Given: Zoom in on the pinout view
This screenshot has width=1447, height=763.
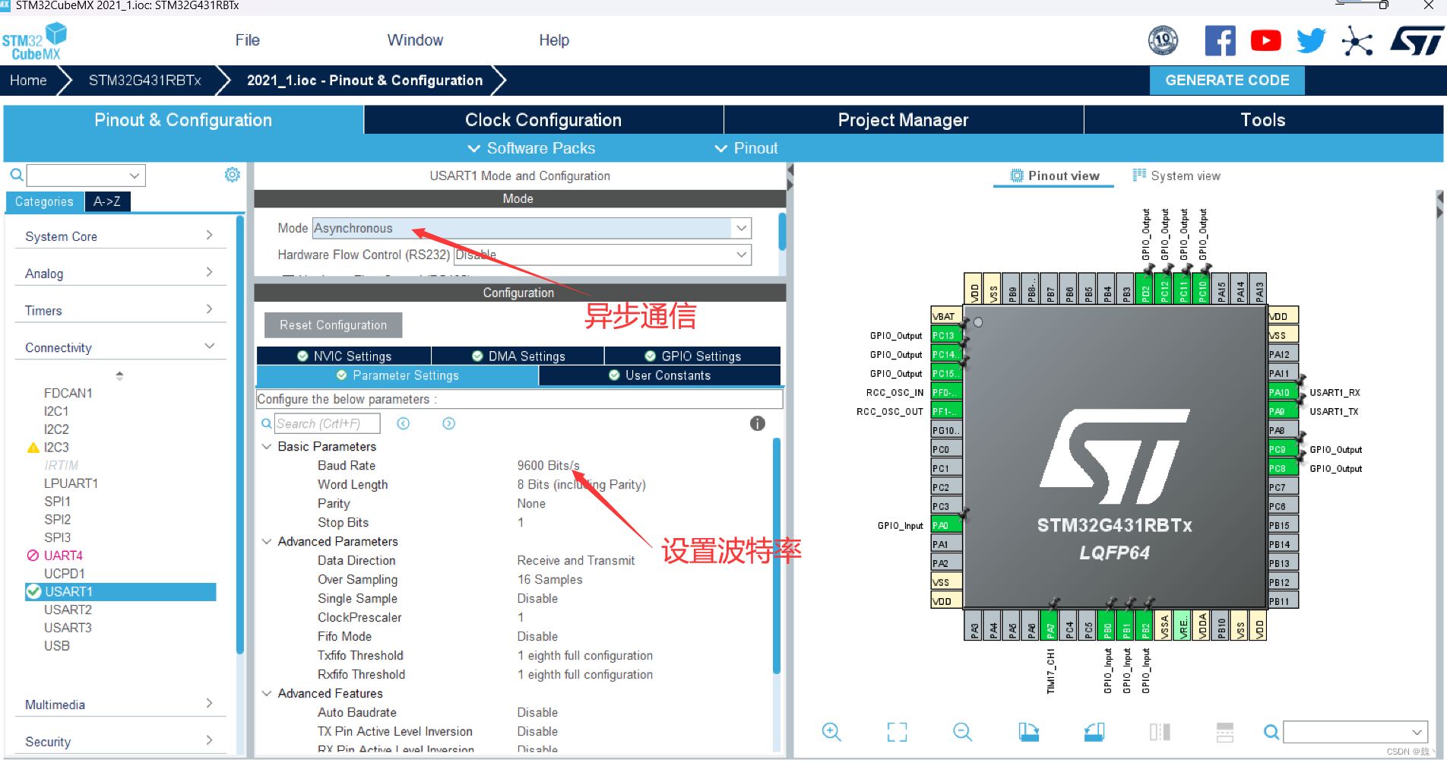Looking at the screenshot, I should tap(831, 732).
